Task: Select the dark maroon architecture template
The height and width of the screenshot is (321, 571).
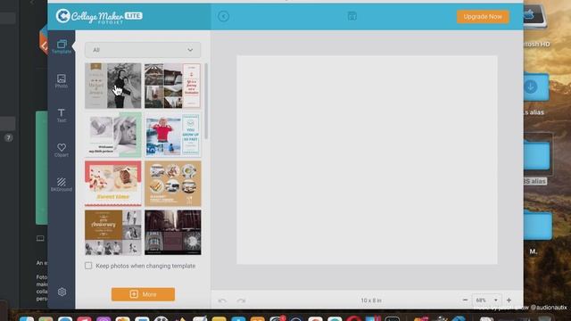Action: point(172,232)
